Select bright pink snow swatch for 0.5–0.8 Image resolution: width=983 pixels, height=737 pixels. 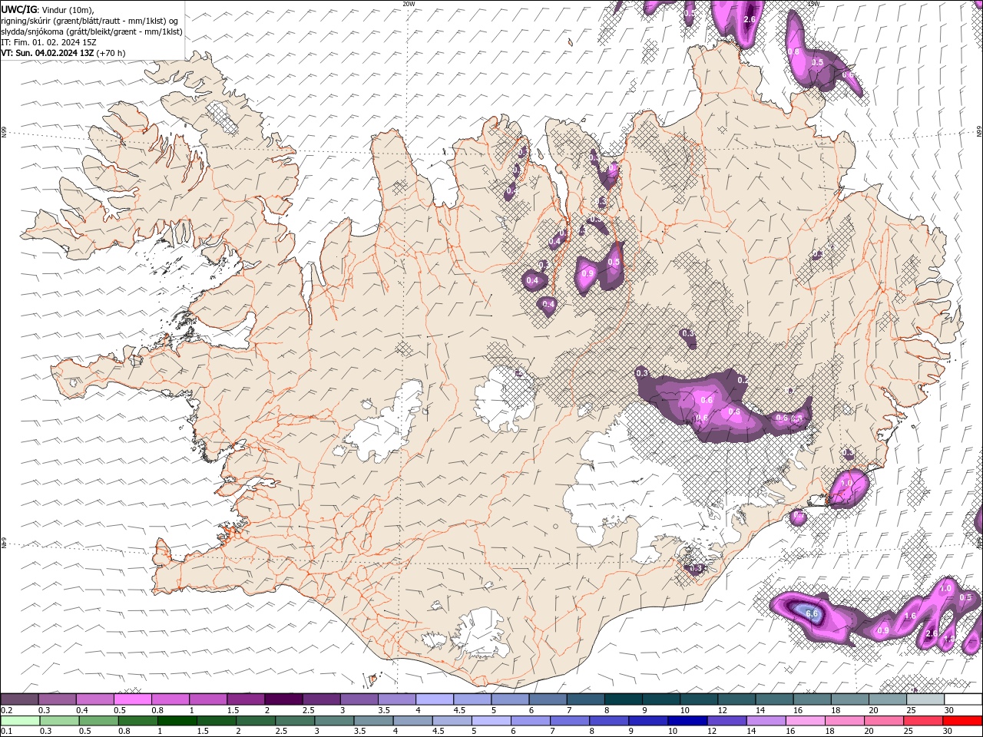coord(132,699)
